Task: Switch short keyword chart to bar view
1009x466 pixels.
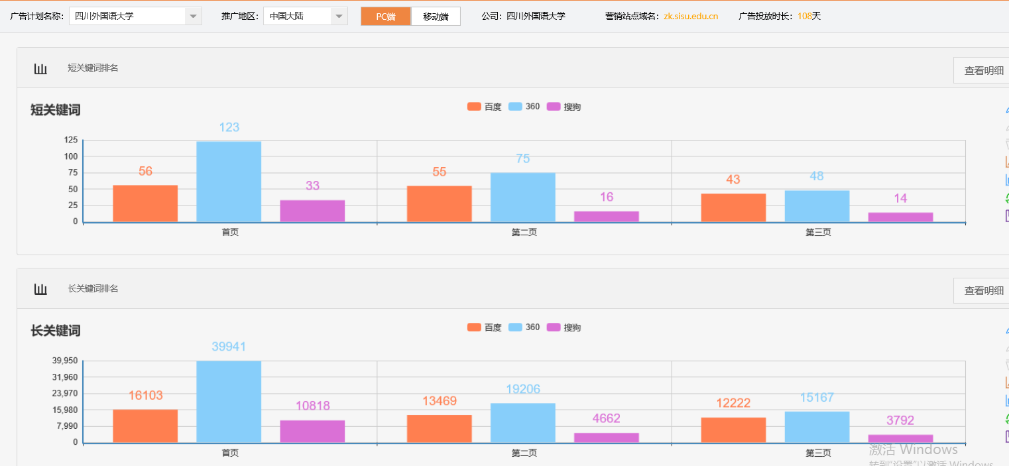Action: [1007, 180]
